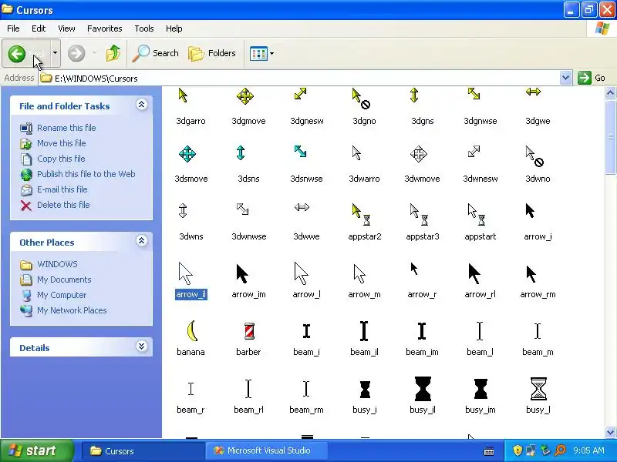Select the 3dgwe cursor file icon
This screenshot has height=462, width=617.
(x=533, y=92)
